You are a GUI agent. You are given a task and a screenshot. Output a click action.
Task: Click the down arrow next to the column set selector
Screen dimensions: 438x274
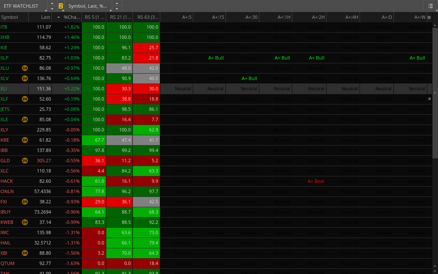coord(117,9)
